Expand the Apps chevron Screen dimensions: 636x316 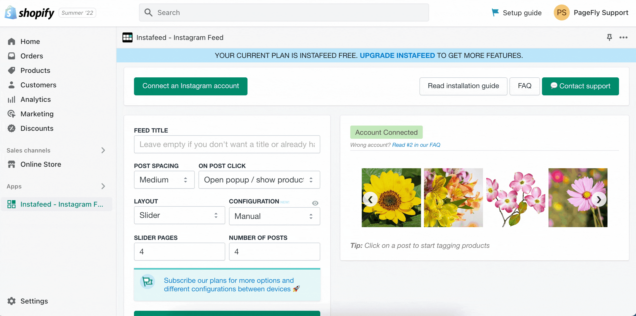[x=103, y=186]
